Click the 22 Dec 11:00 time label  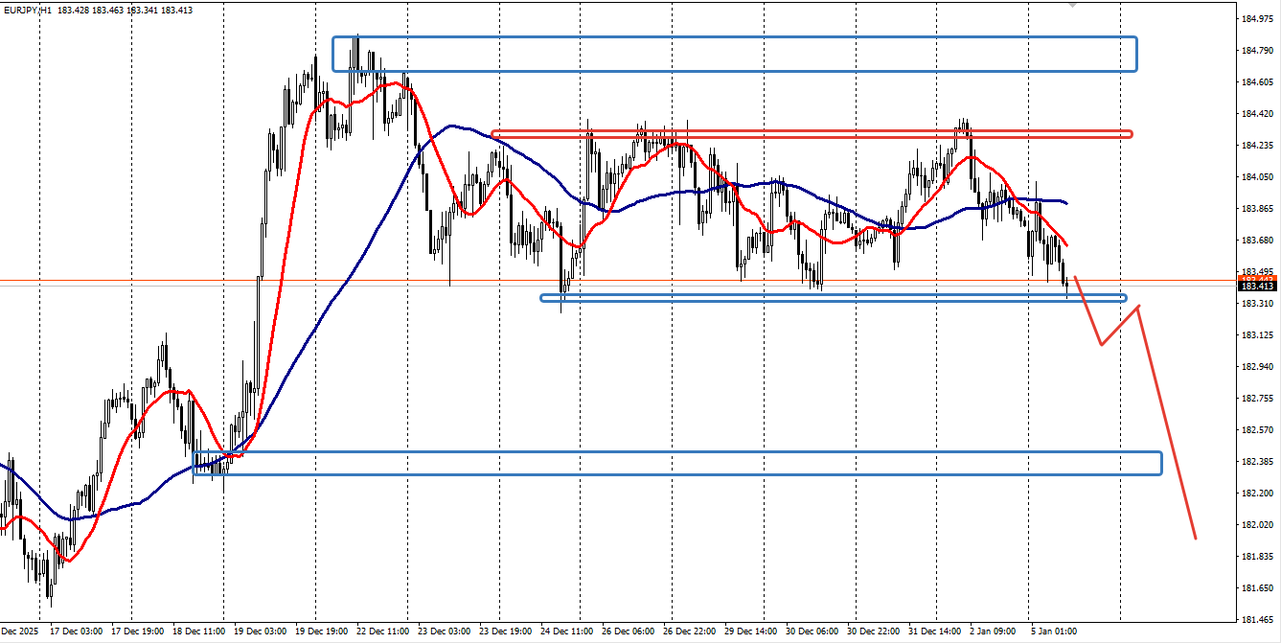(384, 632)
